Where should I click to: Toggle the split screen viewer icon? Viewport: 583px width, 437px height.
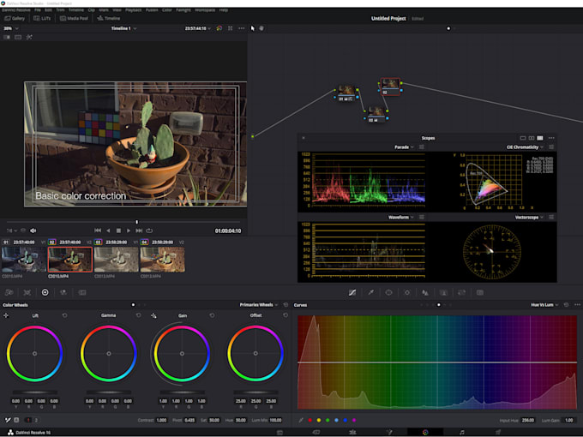18,37
